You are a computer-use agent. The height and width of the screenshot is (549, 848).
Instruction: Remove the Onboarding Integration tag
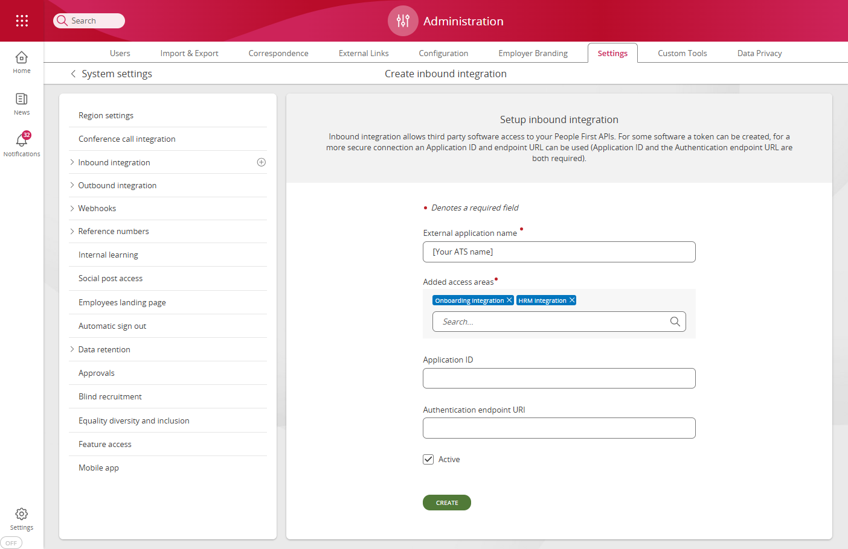tap(509, 300)
